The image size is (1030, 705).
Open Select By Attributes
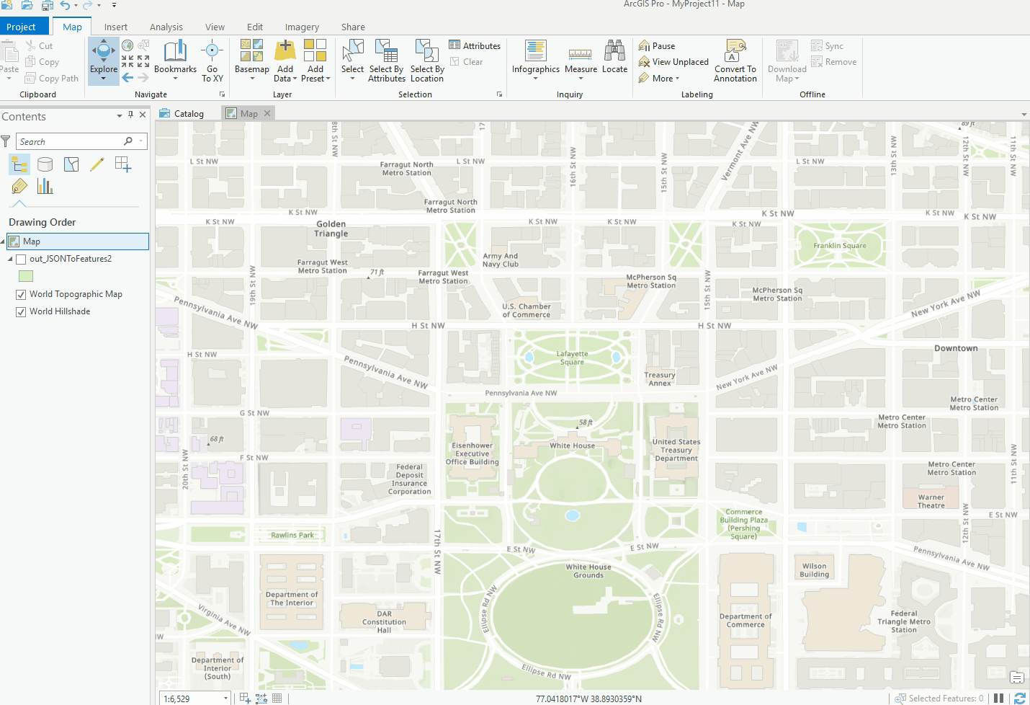(x=387, y=61)
